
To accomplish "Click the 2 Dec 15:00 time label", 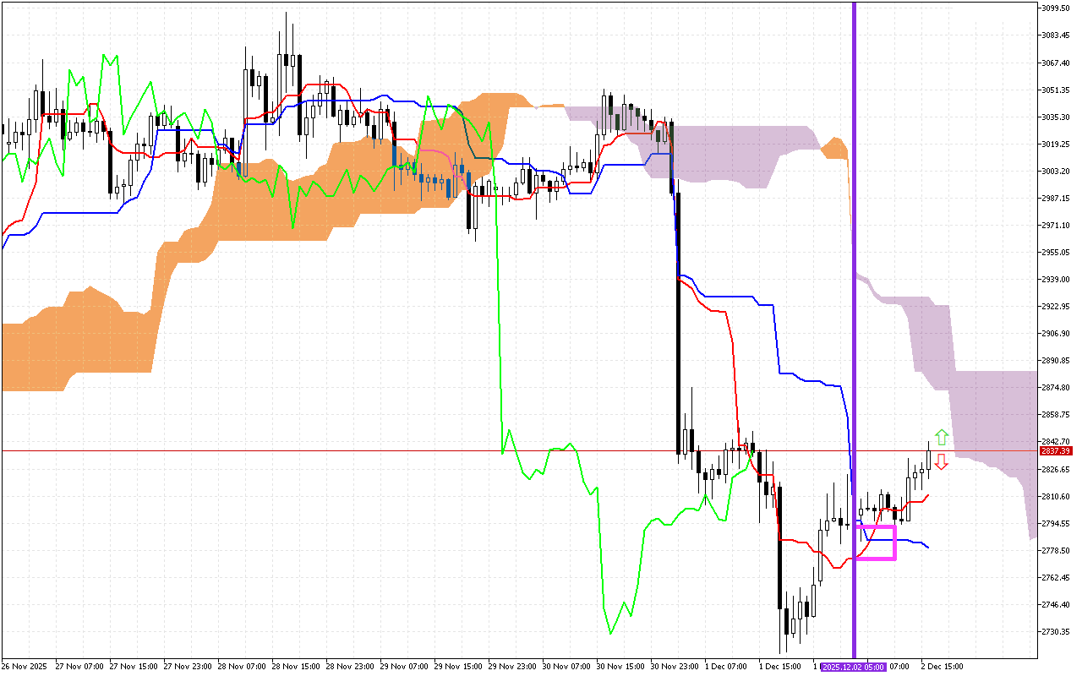I will pos(943,667).
